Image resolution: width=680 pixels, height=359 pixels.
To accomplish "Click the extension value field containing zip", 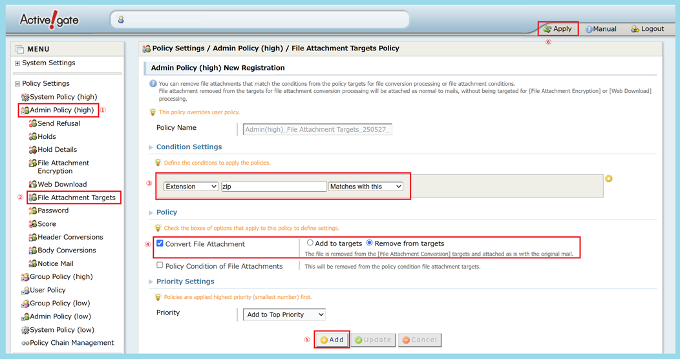I will pos(273,187).
